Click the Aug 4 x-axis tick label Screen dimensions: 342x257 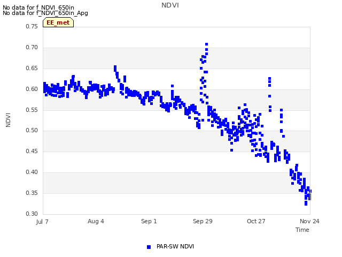point(96,221)
